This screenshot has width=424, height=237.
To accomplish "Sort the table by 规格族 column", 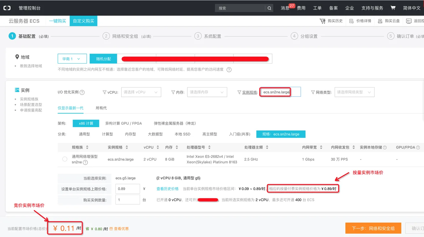I will pyautogui.click(x=87, y=147).
